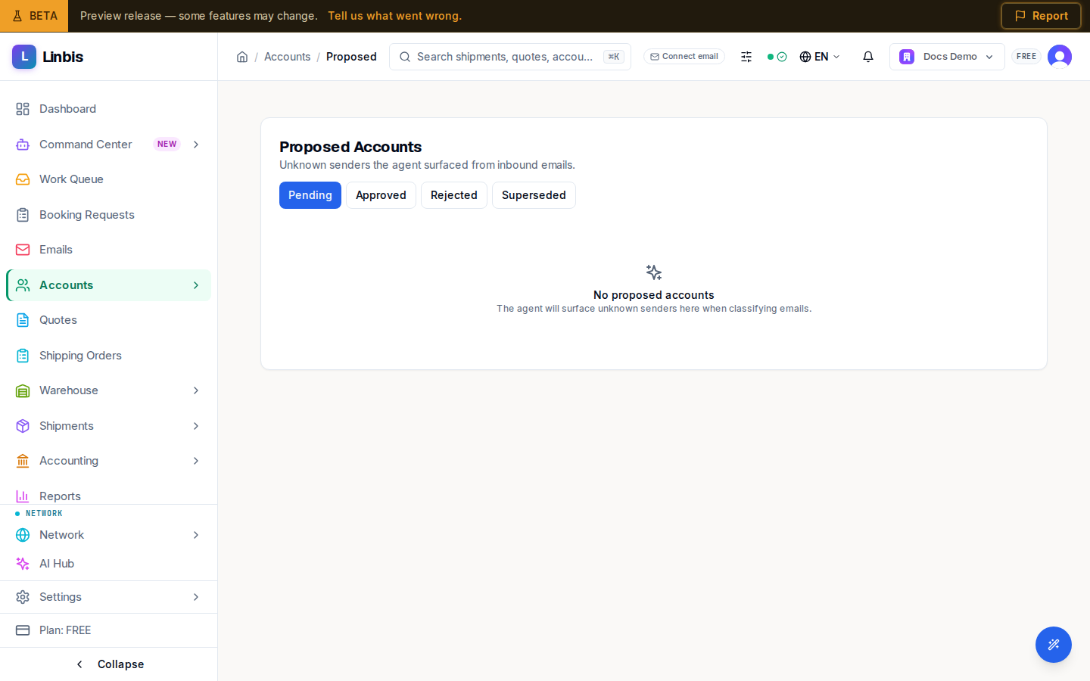The image size is (1090, 681).
Task: Click the Plan card icon
Action: click(x=23, y=630)
